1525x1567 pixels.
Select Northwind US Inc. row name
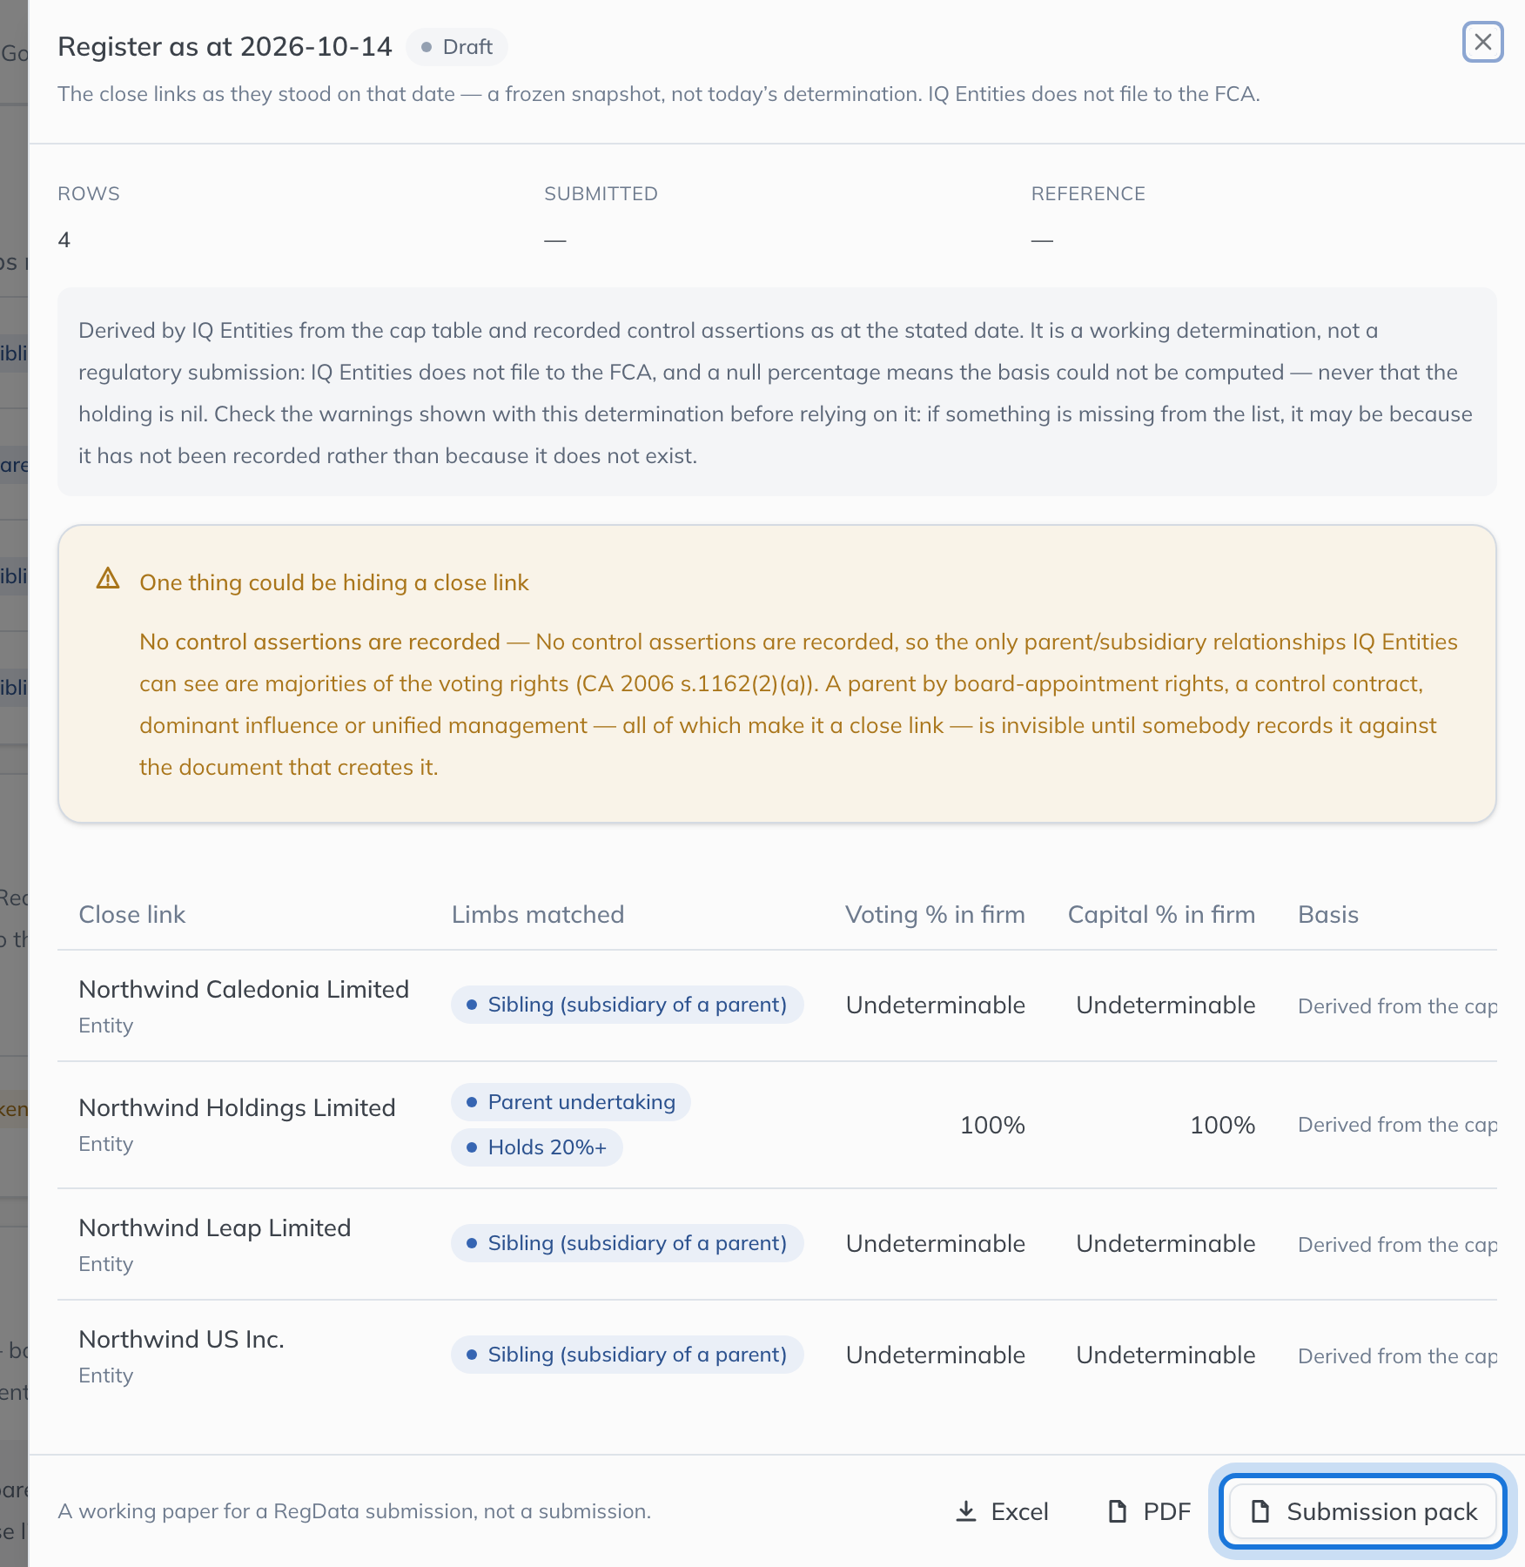coord(182,1339)
